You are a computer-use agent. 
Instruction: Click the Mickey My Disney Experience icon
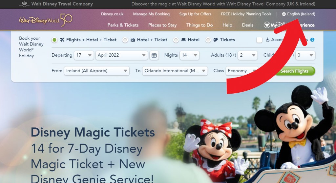[x=267, y=25]
